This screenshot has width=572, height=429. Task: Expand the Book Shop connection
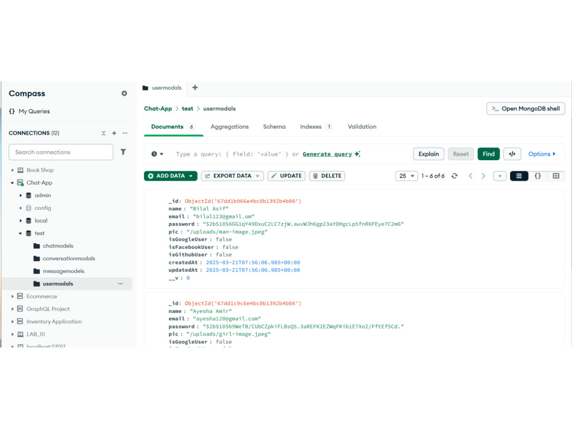13,170
